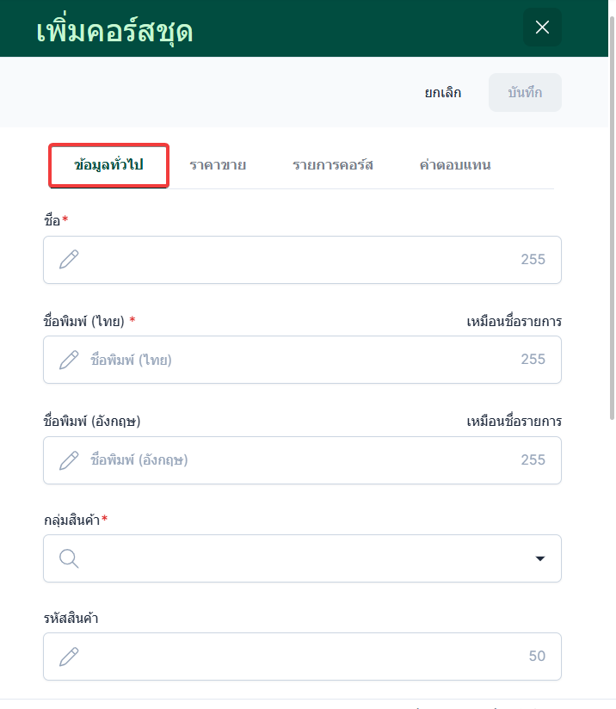
Task: Click เหมือนชื่อรายการ link above ชื่อพิมพ์ (อังกฤษ)
Action: click(514, 422)
